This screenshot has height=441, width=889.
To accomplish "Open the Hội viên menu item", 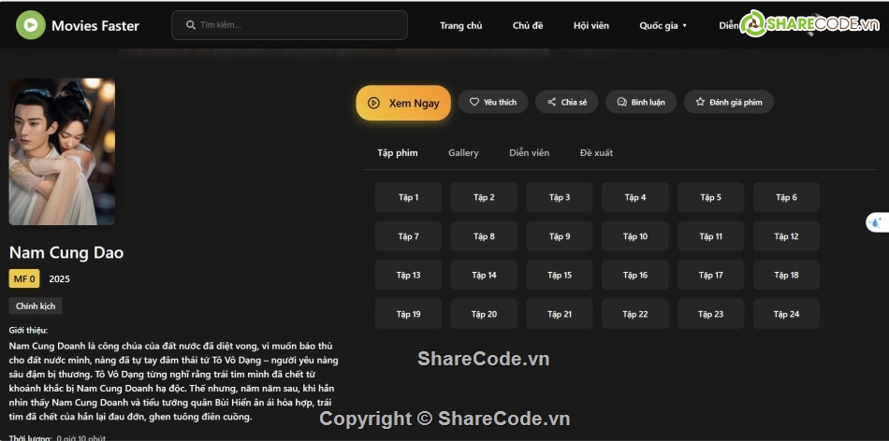I will pos(590,25).
